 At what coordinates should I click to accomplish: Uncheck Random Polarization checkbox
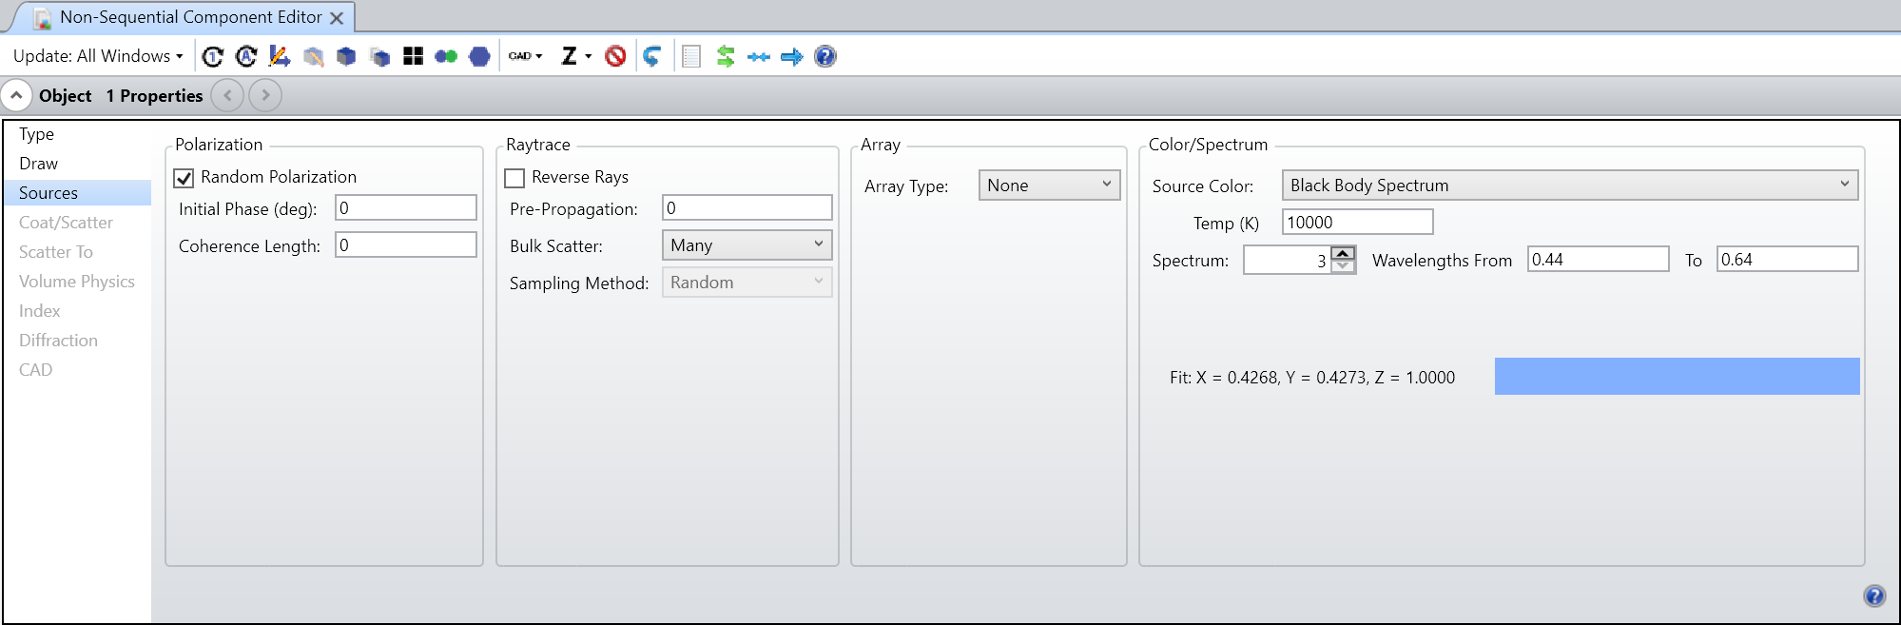(184, 178)
